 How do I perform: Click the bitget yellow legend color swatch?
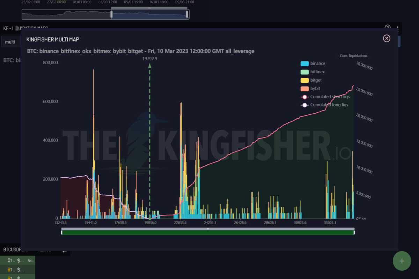pyautogui.click(x=304, y=80)
